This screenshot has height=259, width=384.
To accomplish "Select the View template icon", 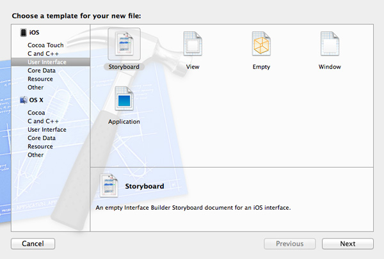I will [x=193, y=43].
